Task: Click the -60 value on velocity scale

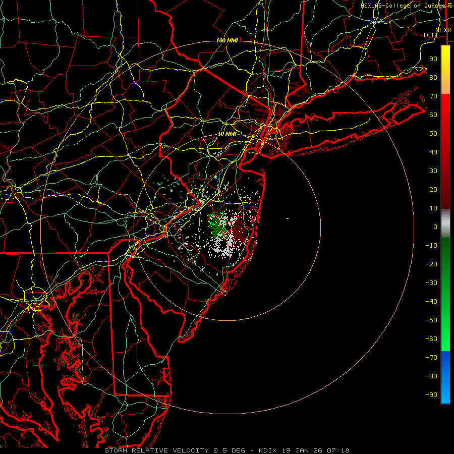Action: click(x=431, y=339)
